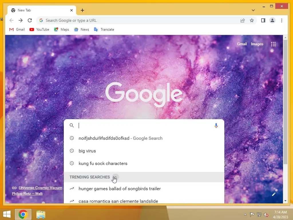The width and height of the screenshot is (293, 220).
Task: Open a new tab with plus button
Action: pyautogui.click(x=82, y=10)
